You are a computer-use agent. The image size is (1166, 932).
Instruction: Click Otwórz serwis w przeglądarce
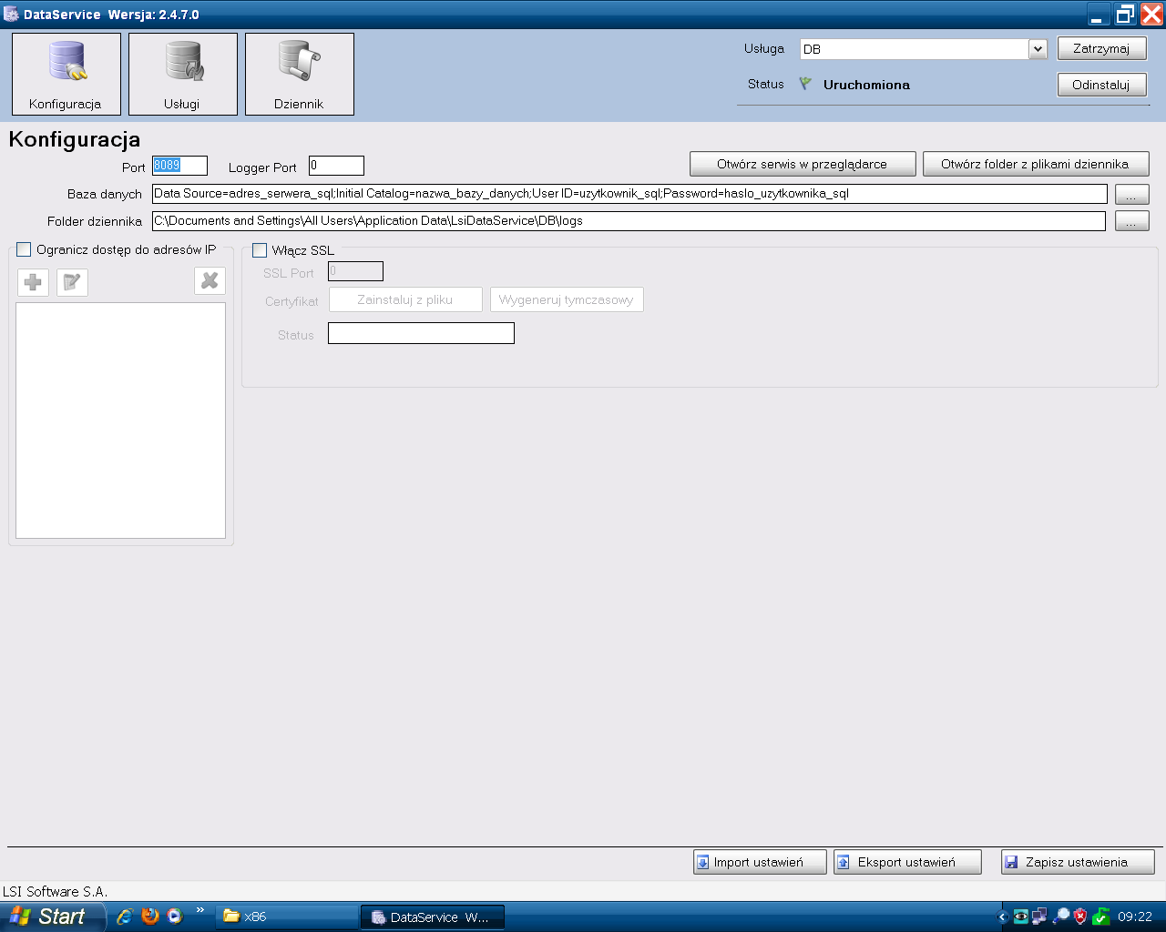click(x=803, y=164)
